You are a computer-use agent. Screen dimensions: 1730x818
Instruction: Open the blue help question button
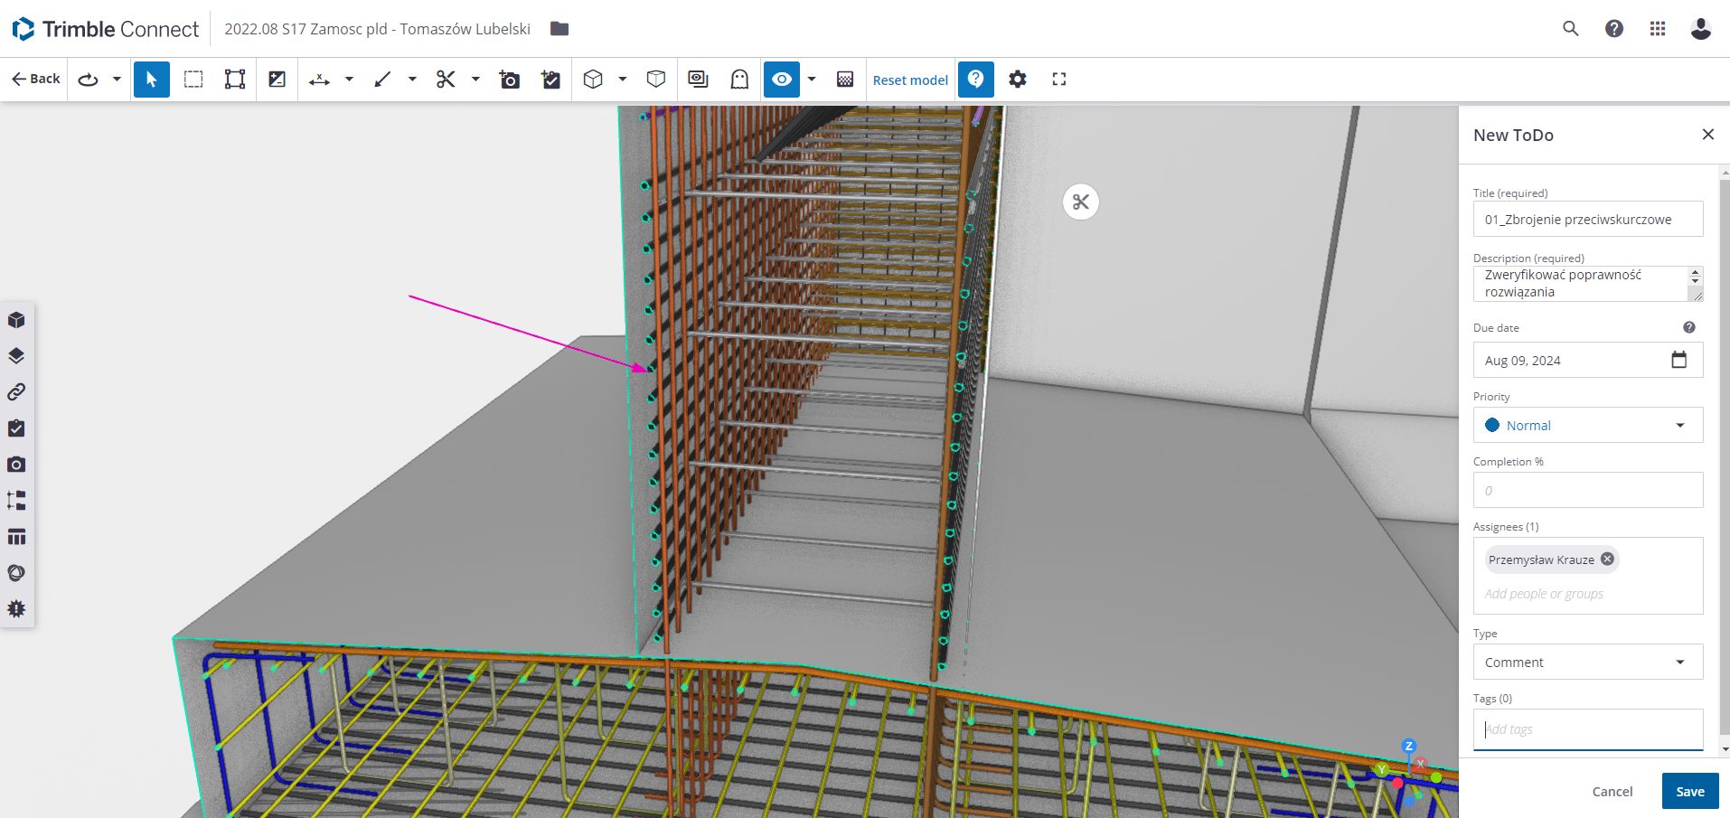click(976, 80)
